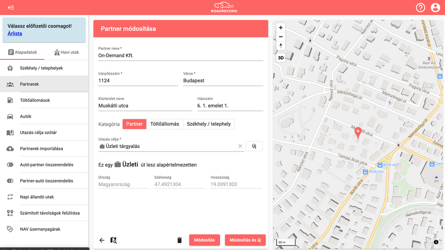Click the map search icon below form
Screen dimensions: 445x250
click(x=113, y=240)
